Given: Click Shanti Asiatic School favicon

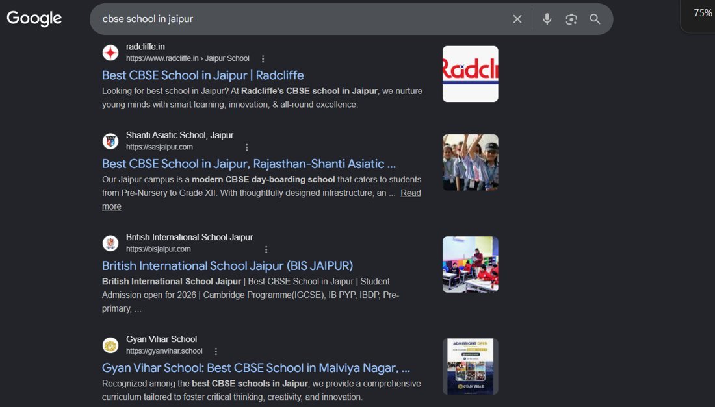Looking at the screenshot, I should 110,141.
